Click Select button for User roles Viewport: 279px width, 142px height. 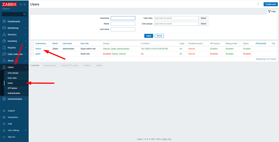(x=203, y=18)
